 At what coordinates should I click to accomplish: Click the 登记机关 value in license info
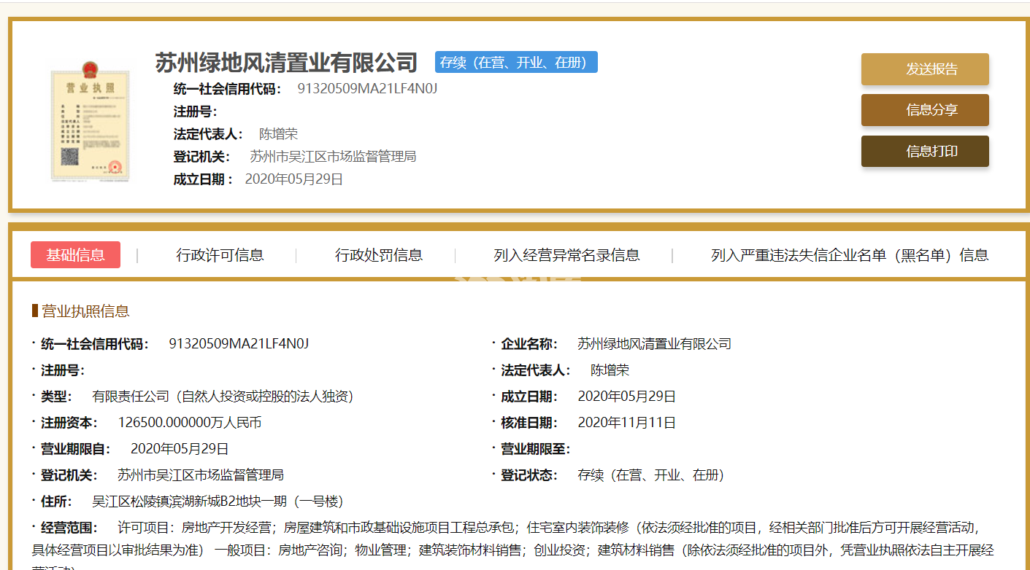pos(201,475)
